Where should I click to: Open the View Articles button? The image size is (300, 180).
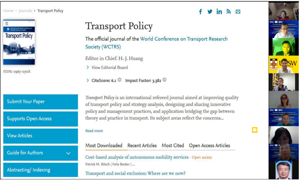tap(41, 136)
